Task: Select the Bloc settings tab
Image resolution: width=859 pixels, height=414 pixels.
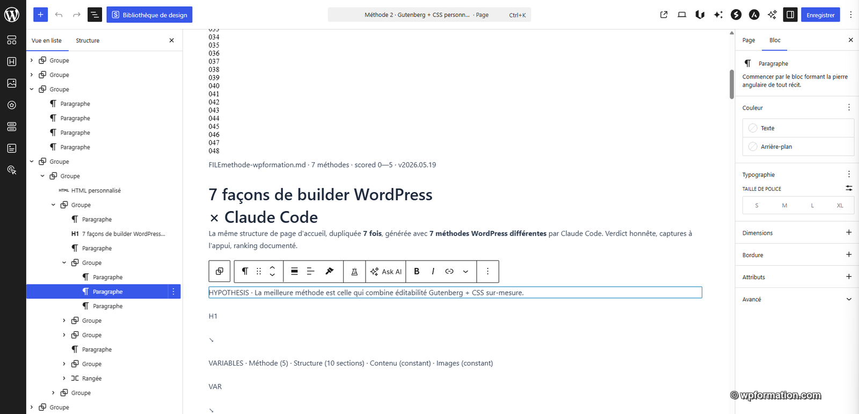Action: (x=775, y=40)
